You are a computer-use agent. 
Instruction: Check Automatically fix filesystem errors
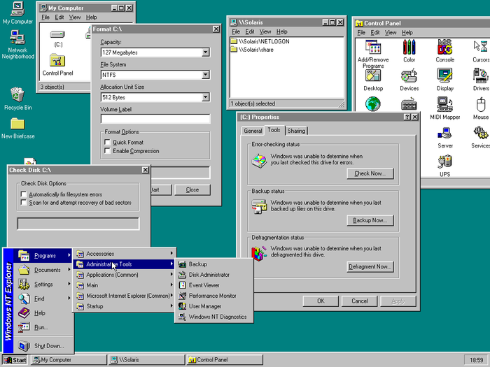click(x=24, y=194)
